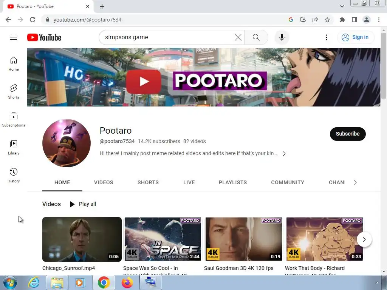
Task: Click the 14.2K subscribers text
Action: tap(159, 141)
